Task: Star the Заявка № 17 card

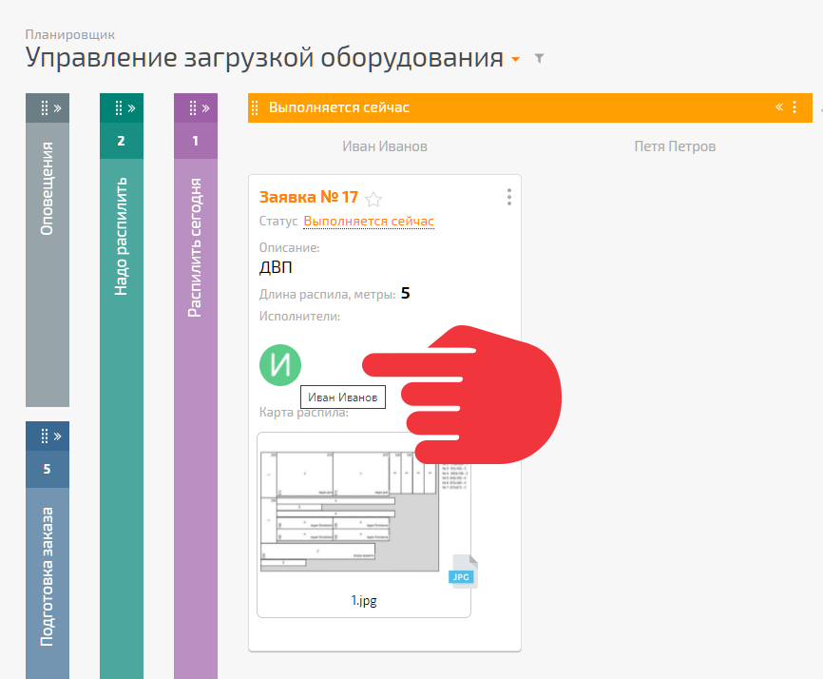Action: coord(373,199)
